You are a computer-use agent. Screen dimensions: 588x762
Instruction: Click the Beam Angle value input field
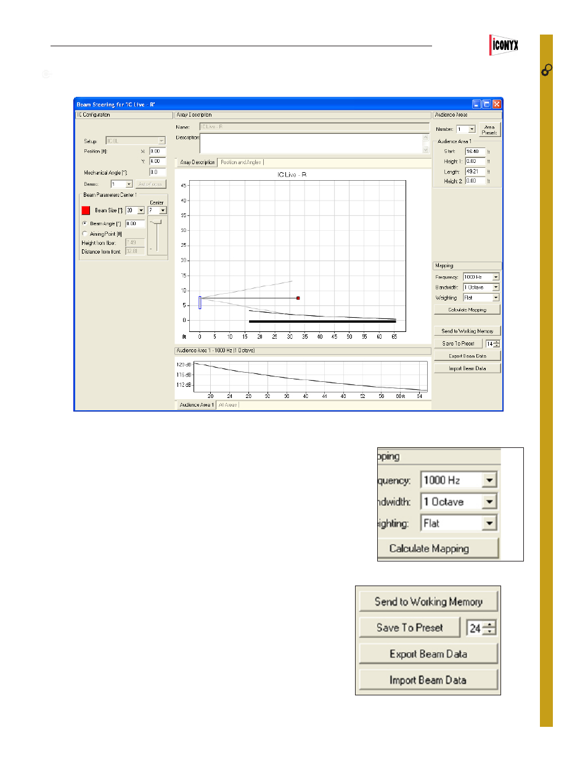click(x=135, y=223)
